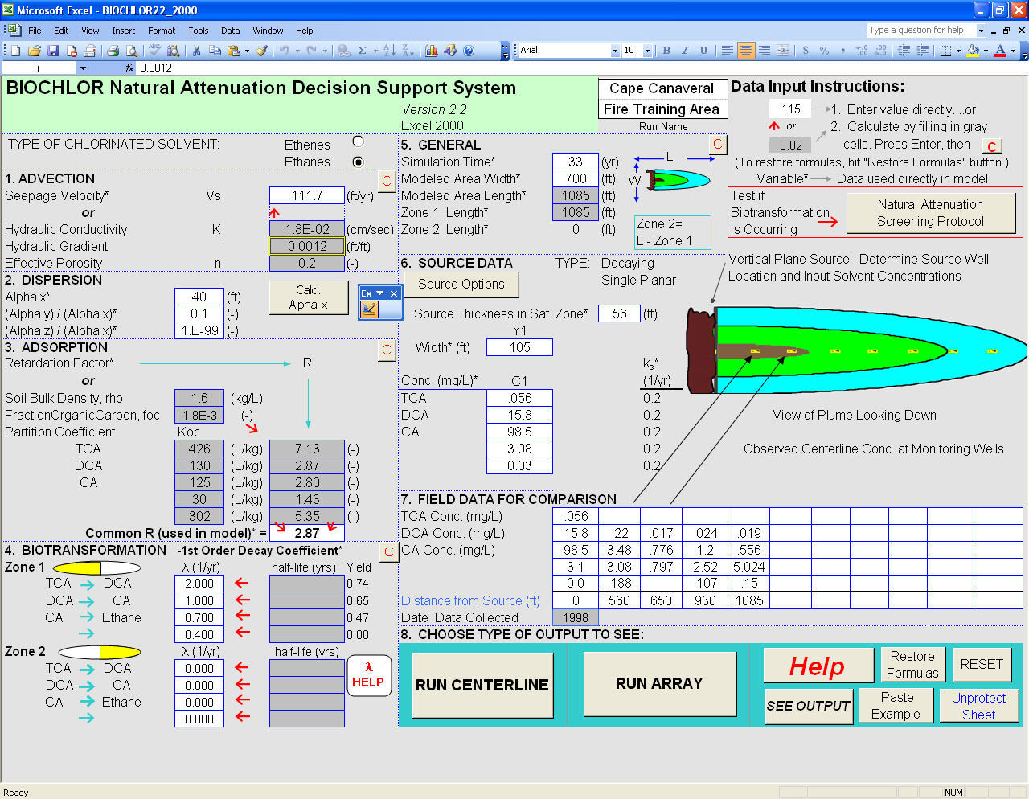Screen dimensions: 1029x799
Task: Click the Seepage Velocity value field
Action: pos(306,195)
